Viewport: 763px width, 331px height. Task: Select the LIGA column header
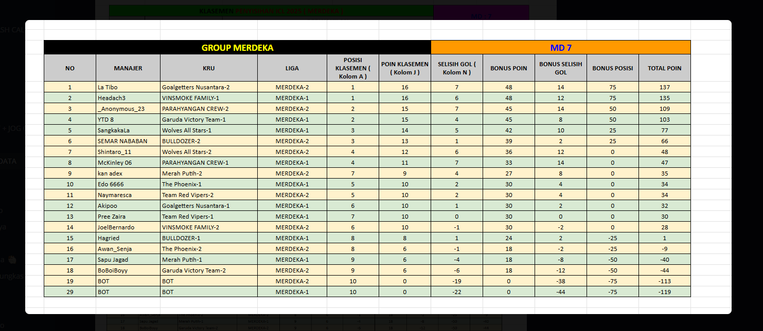tap(292, 68)
